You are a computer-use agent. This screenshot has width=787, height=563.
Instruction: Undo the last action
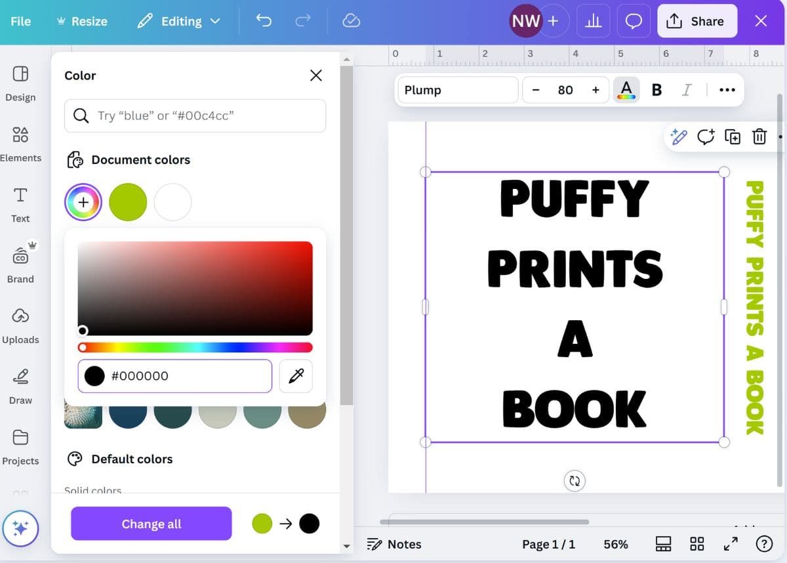point(264,21)
